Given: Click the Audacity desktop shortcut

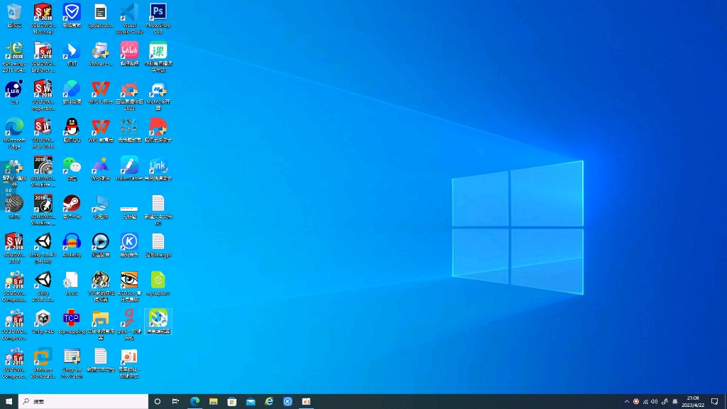Looking at the screenshot, I should click(72, 242).
